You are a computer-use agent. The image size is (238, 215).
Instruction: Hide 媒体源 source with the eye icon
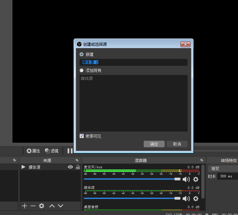[70, 167]
